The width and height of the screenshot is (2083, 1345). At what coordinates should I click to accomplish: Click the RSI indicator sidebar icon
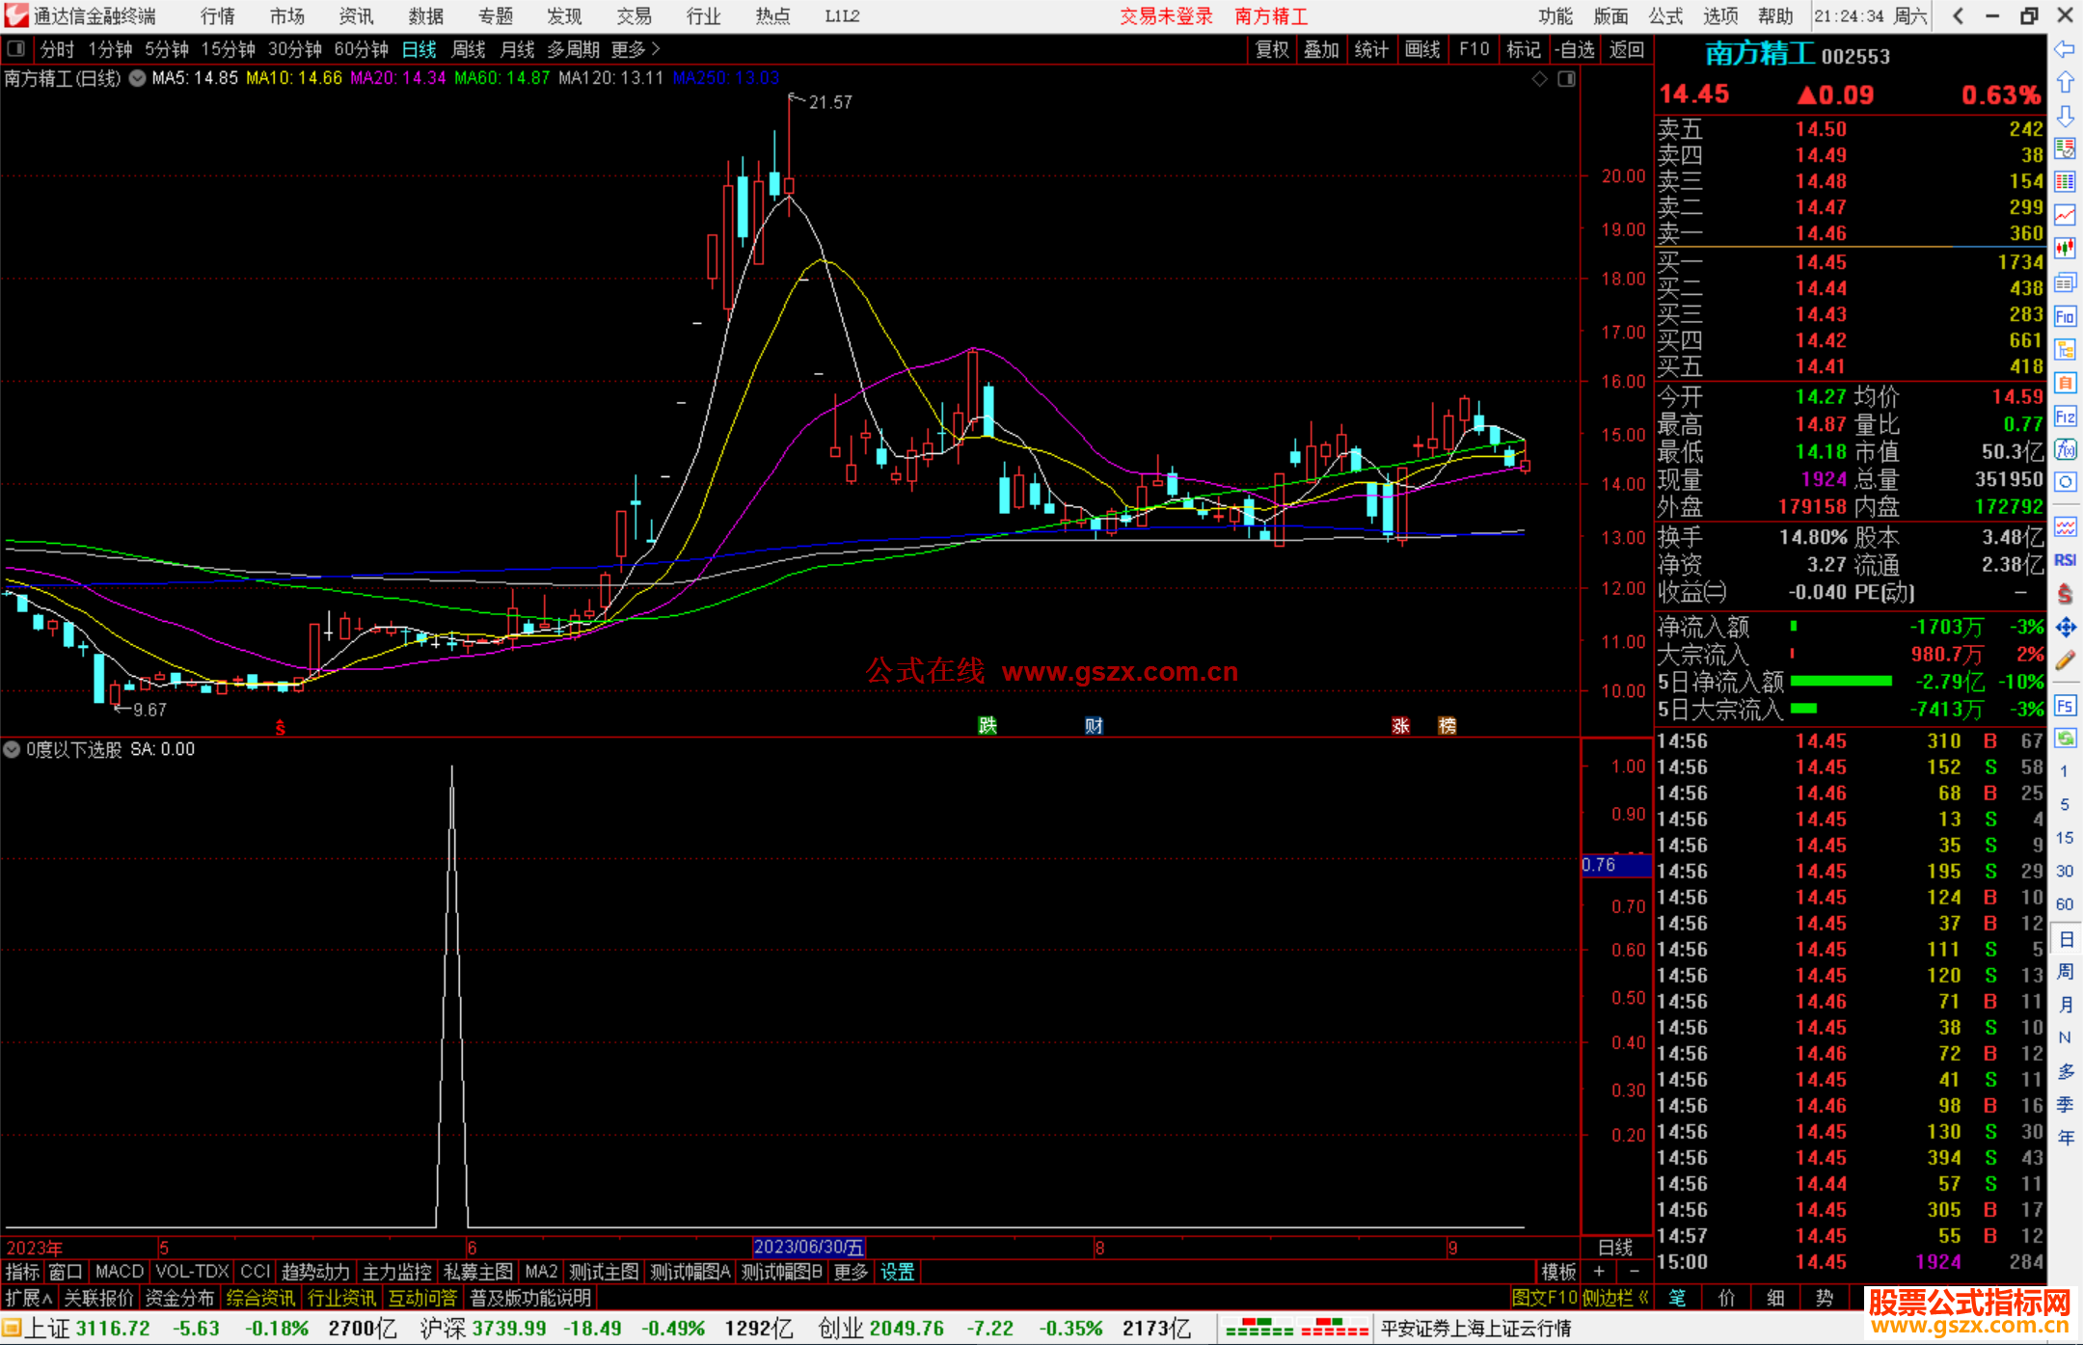(x=2065, y=560)
